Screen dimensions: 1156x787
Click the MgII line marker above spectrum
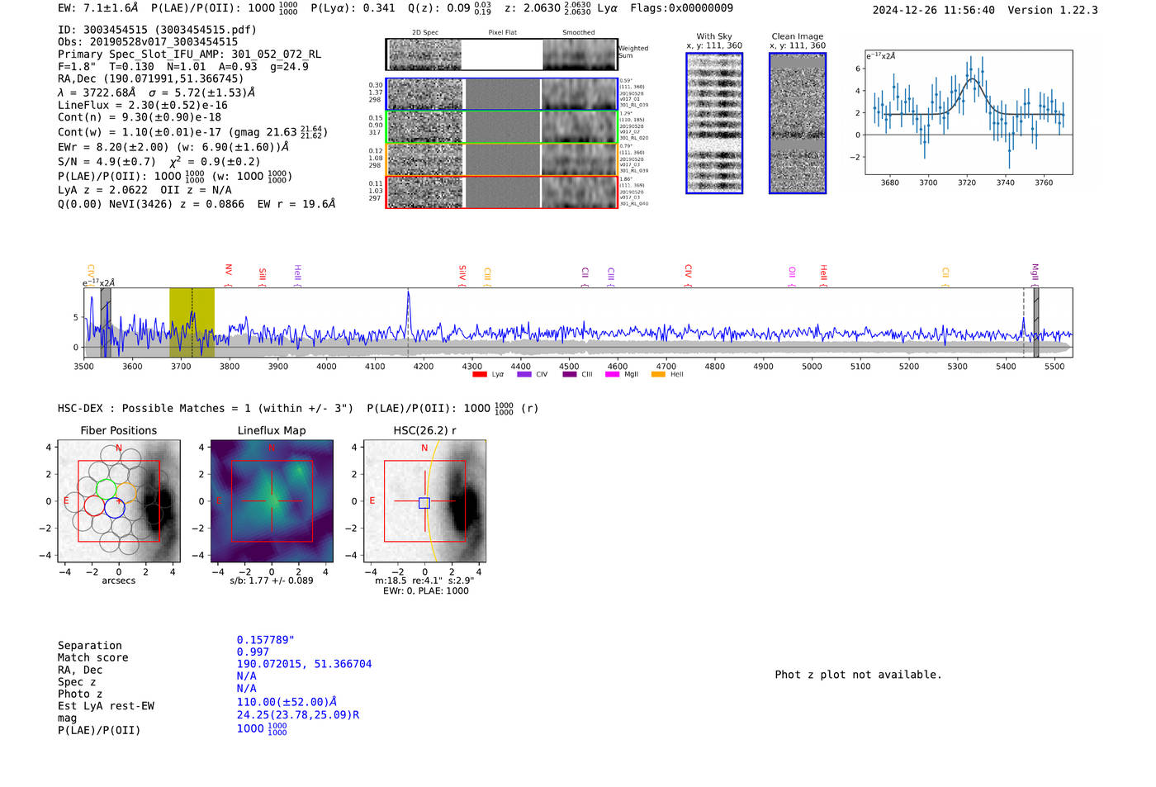coord(1035,272)
